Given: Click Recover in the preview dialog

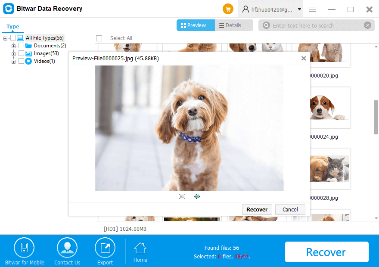Looking at the screenshot, I should tap(257, 209).
